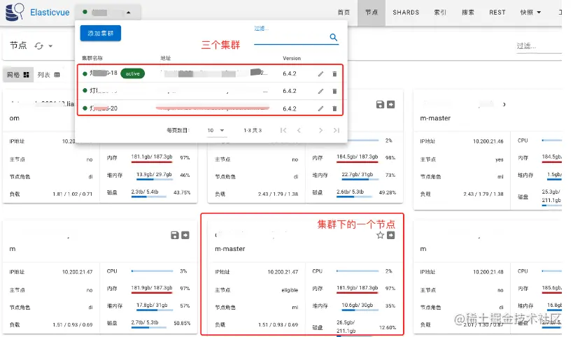Open the refresh interval dropdown arrow
Viewport: 573px width, 337px height.
pyautogui.click(x=50, y=46)
